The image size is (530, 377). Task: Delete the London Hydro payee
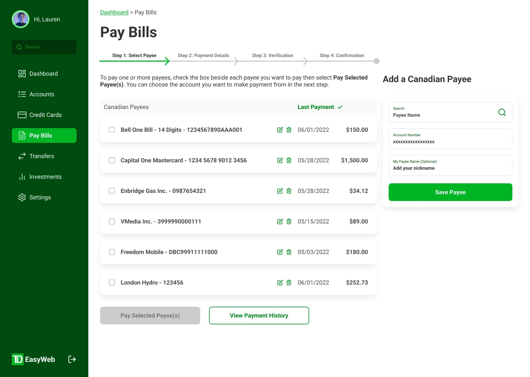(x=289, y=283)
